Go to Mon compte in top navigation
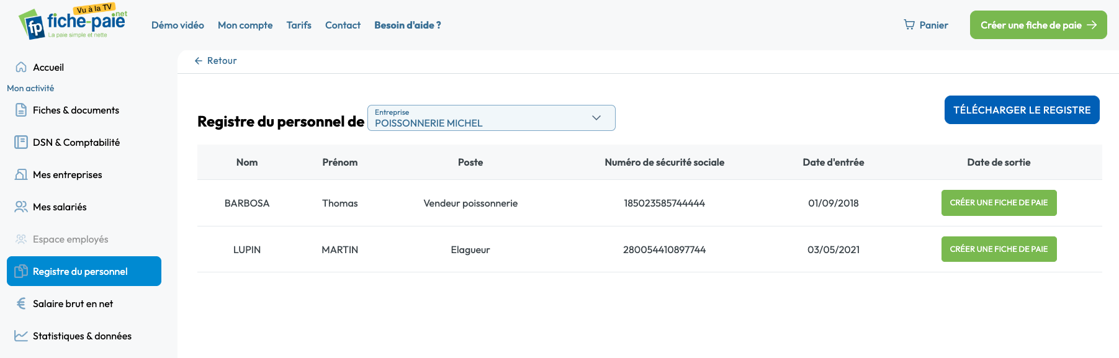 [245, 25]
